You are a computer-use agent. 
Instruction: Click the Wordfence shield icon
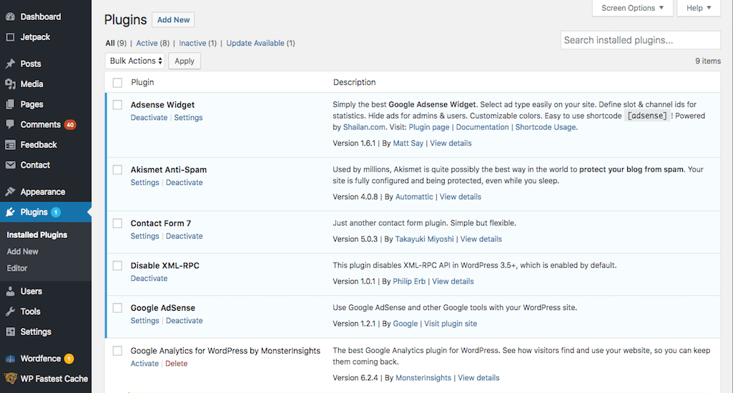point(10,359)
